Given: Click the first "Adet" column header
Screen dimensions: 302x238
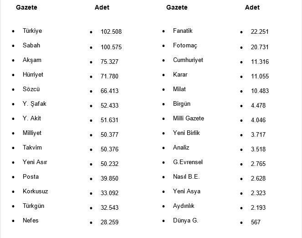Looking at the screenshot, I should click(x=102, y=7).
